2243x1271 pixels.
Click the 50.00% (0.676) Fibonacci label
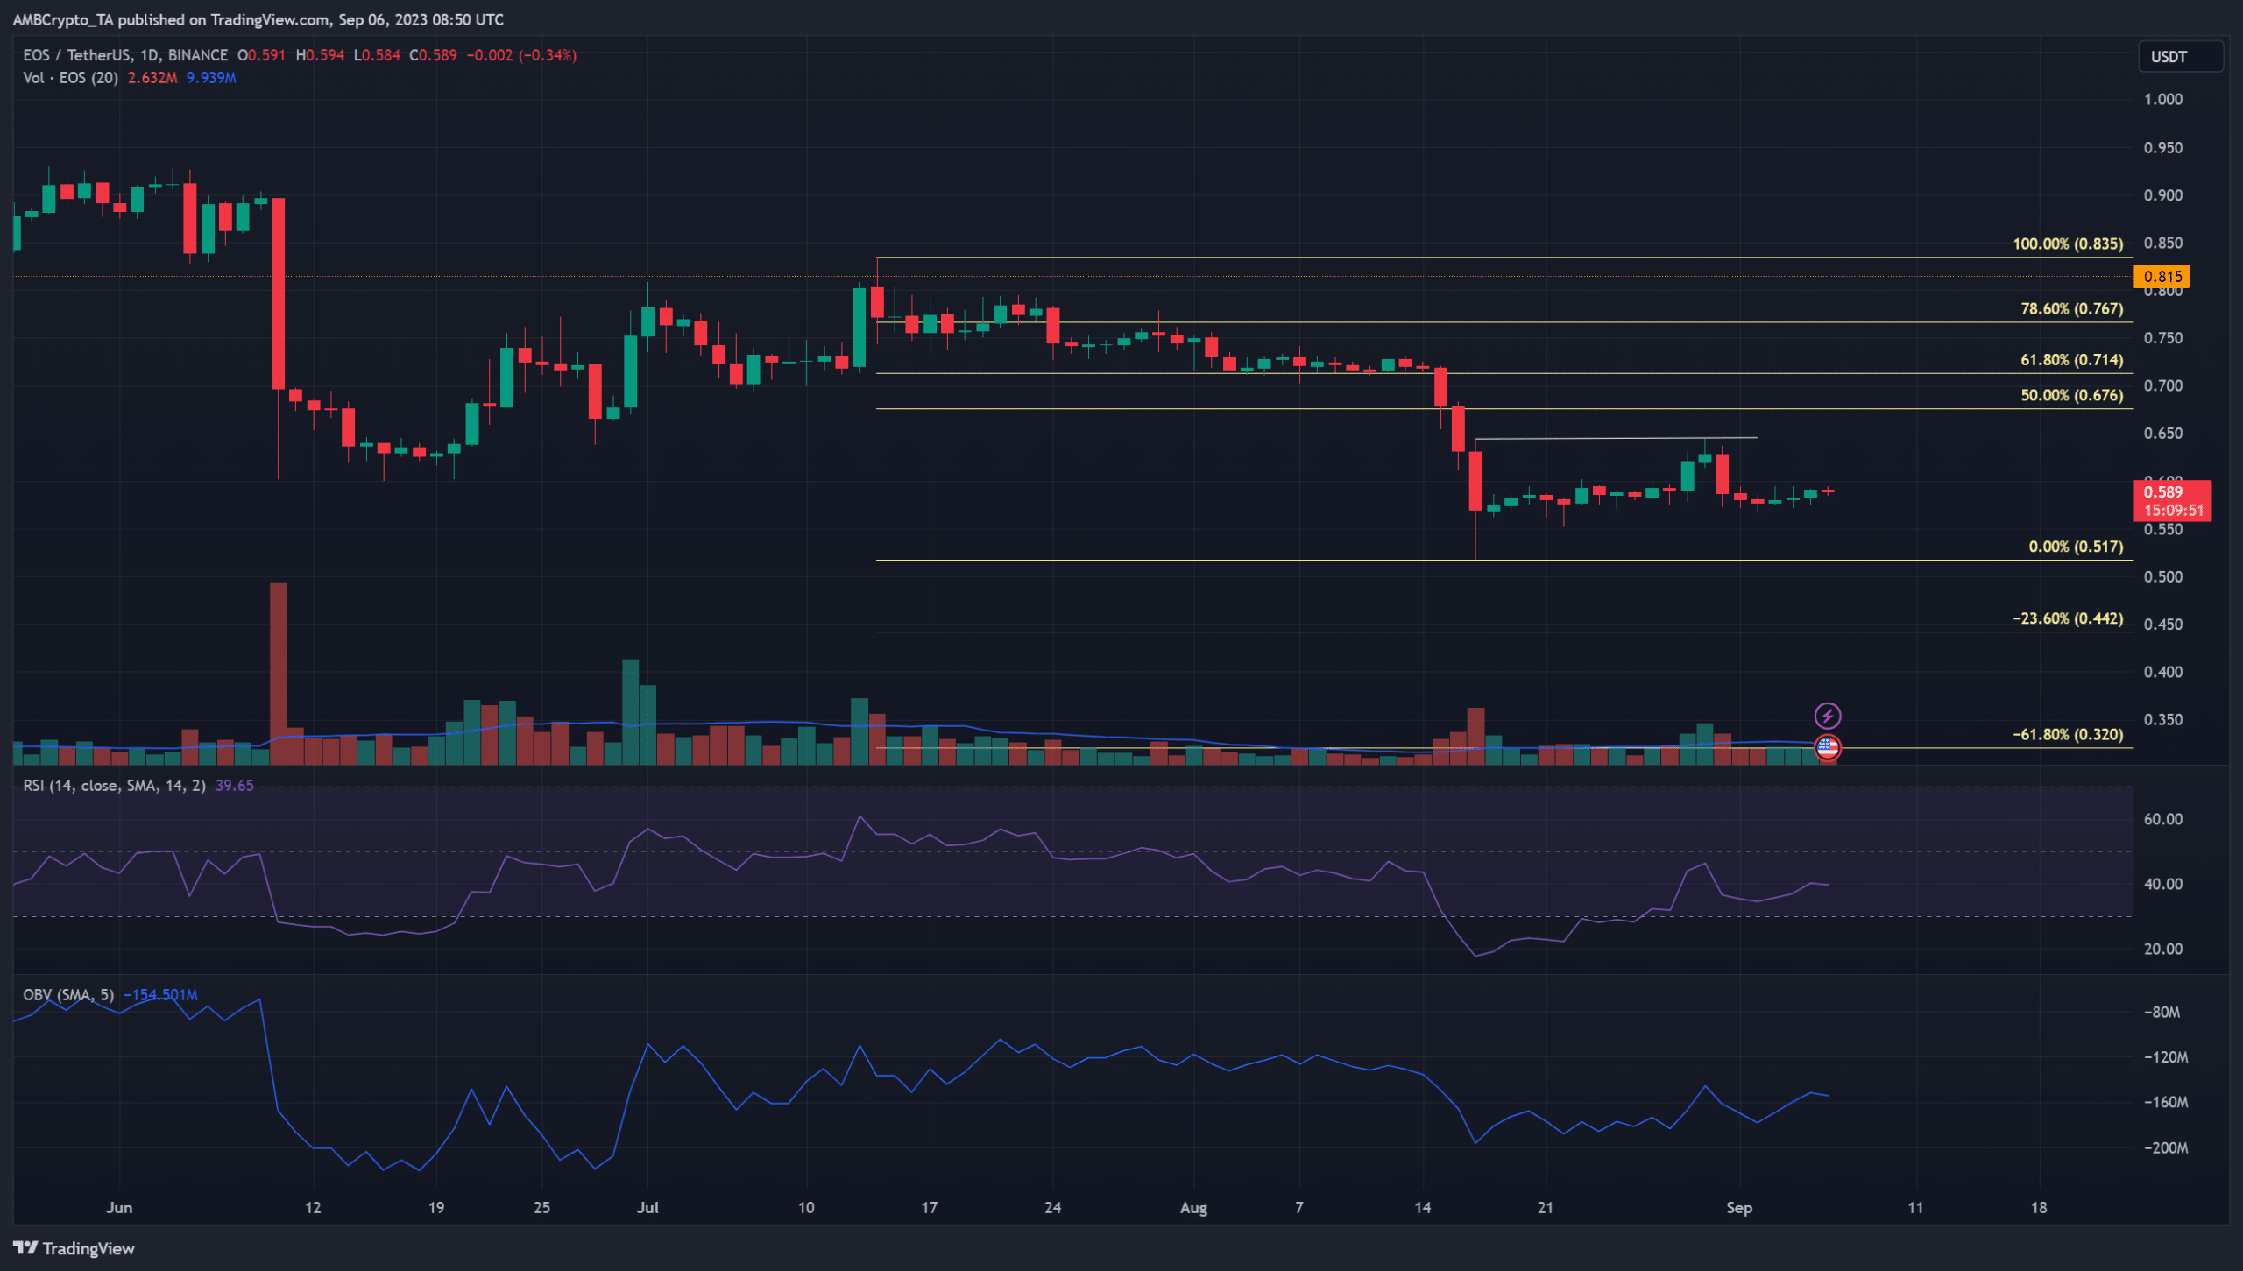[x=2071, y=396]
